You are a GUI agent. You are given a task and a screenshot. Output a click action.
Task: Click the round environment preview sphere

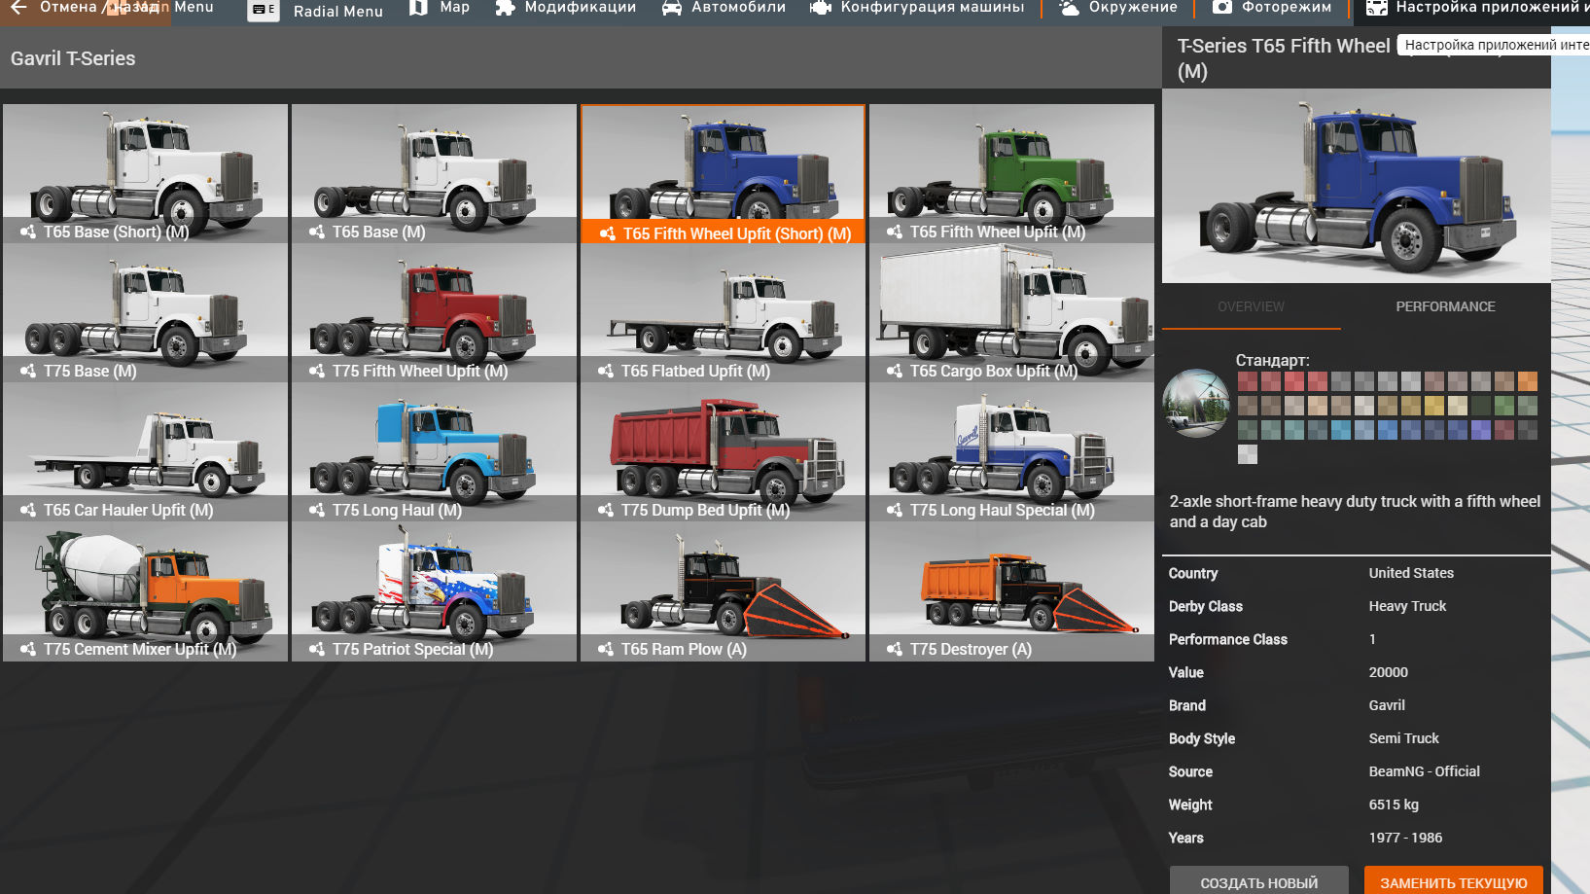(1196, 403)
